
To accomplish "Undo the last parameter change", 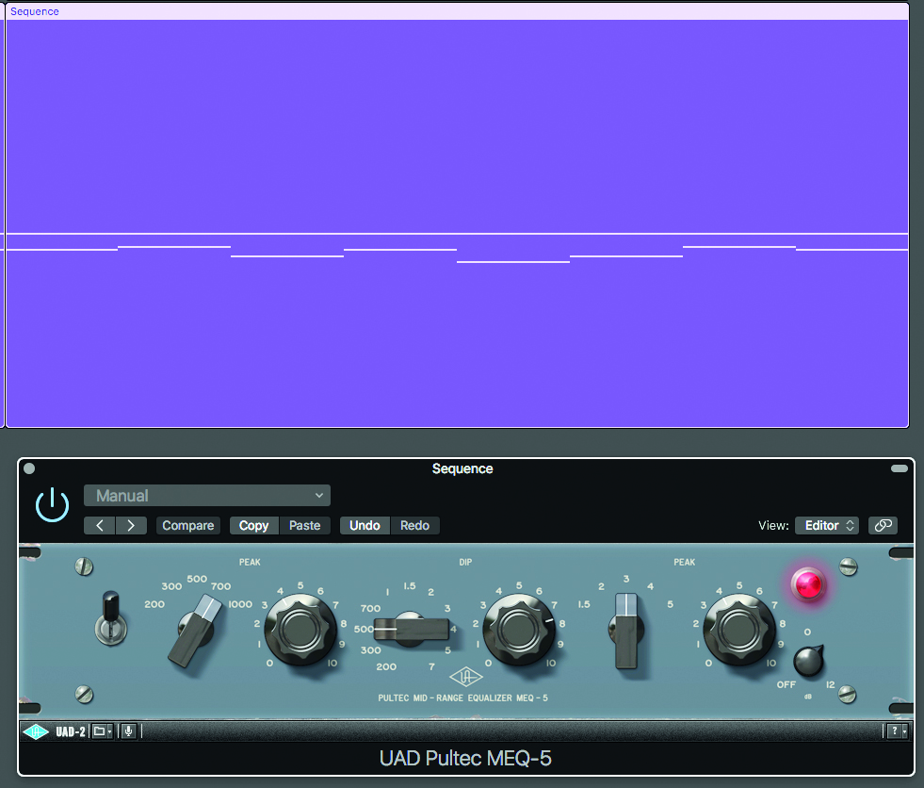I will (x=365, y=526).
